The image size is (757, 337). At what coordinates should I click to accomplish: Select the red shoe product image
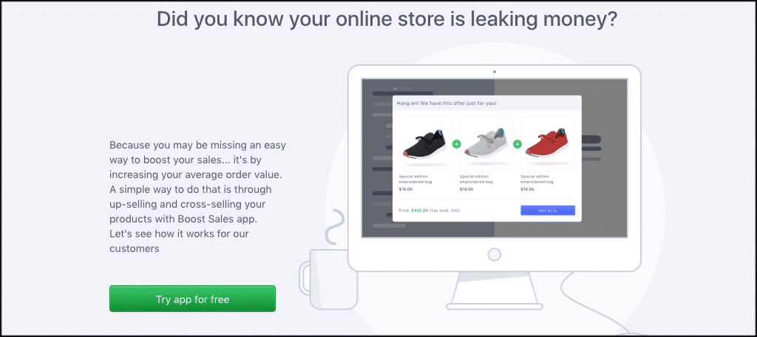548,144
